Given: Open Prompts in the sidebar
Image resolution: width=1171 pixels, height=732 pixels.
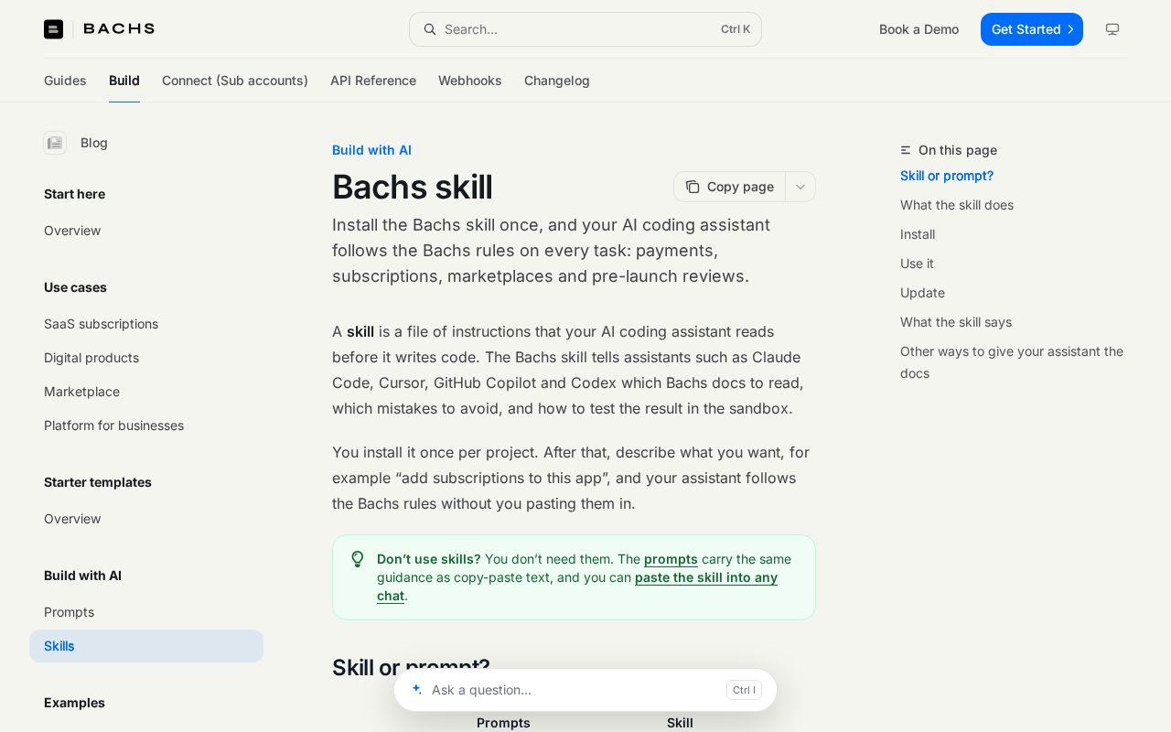Looking at the screenshot, I should tap(69, 612).
